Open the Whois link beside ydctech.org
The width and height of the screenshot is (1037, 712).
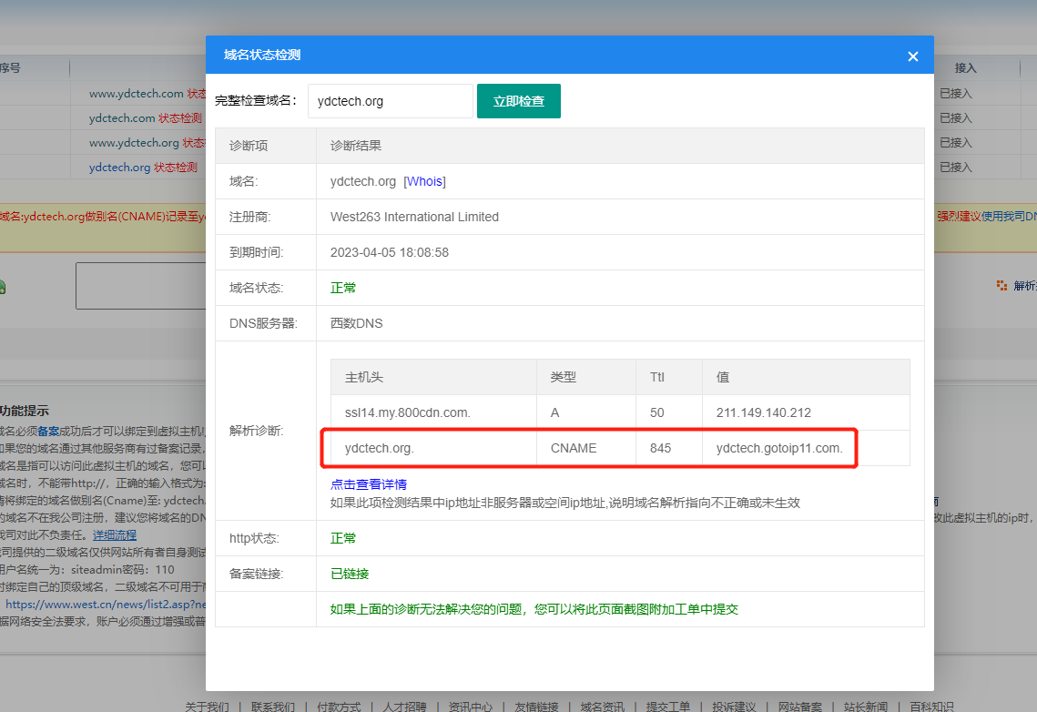click(x=424, y=181)
